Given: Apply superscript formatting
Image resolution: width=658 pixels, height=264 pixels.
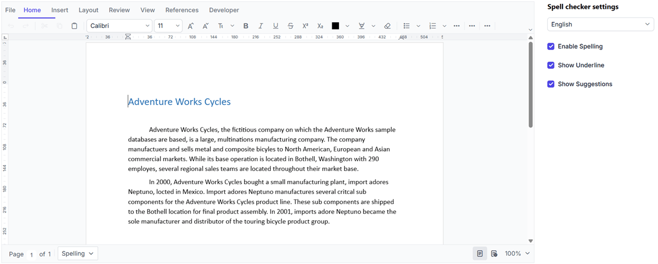Looking at the screenshot, I should click(x=305, y=26).
